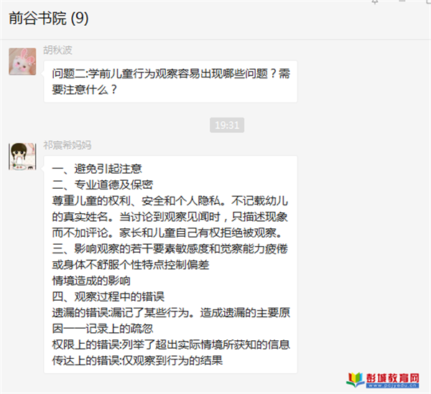Click the pin-chat-on-top icon
Screen dimensions: 431x394
tap(375, 1)
